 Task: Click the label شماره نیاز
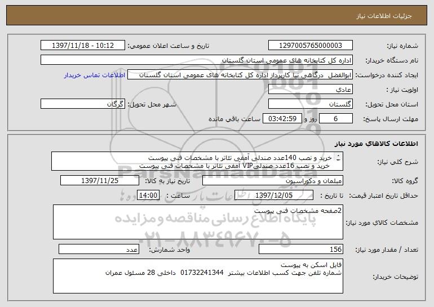coord(402,46)
